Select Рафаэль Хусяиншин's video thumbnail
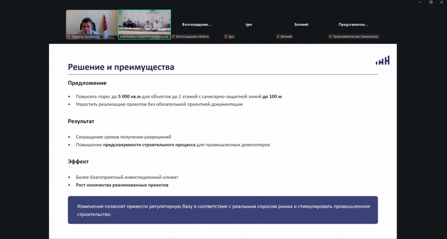Screen dimensions: 447x239 point(92,25)
